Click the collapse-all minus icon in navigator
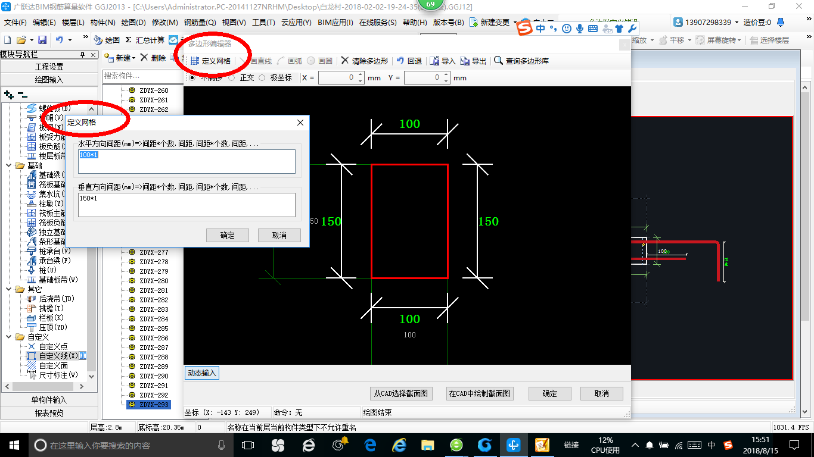Screen dimensions: 814x457 [22, 95]
